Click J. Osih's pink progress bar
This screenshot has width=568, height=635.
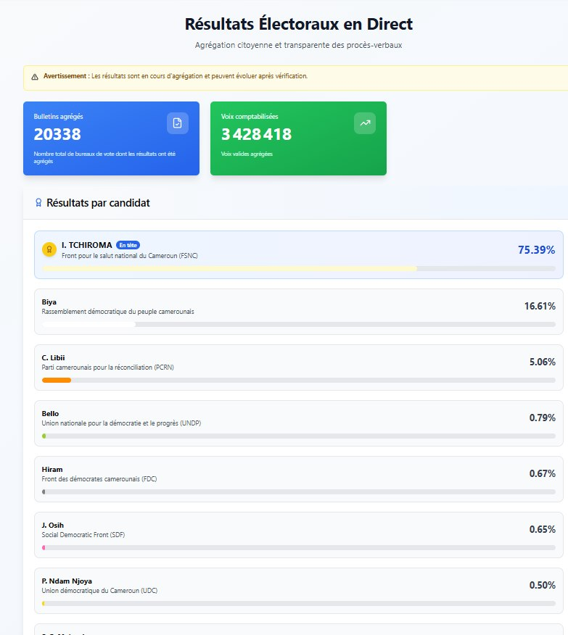299,547
